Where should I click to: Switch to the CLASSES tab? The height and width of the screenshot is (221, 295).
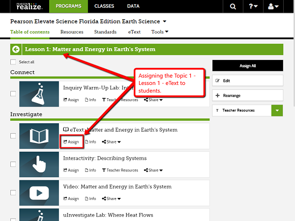pyautogui.click(x=105, y=6)
